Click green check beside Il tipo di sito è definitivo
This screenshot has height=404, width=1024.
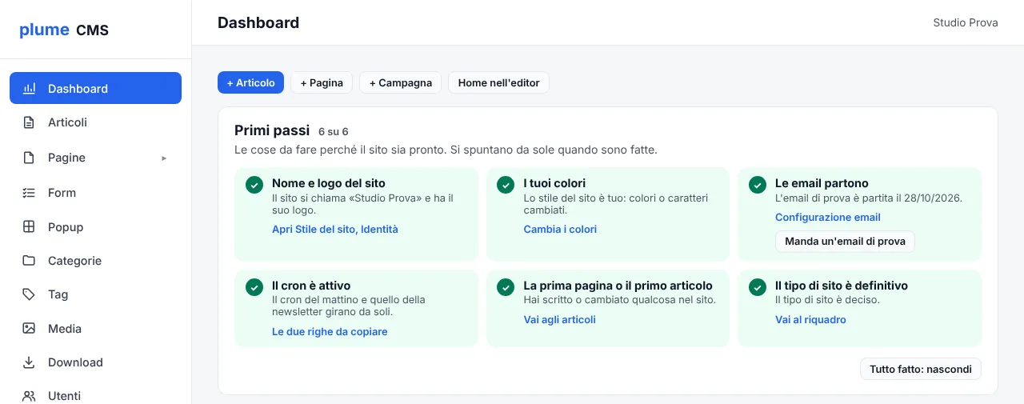pyautogui.click(x=757, y=287)
